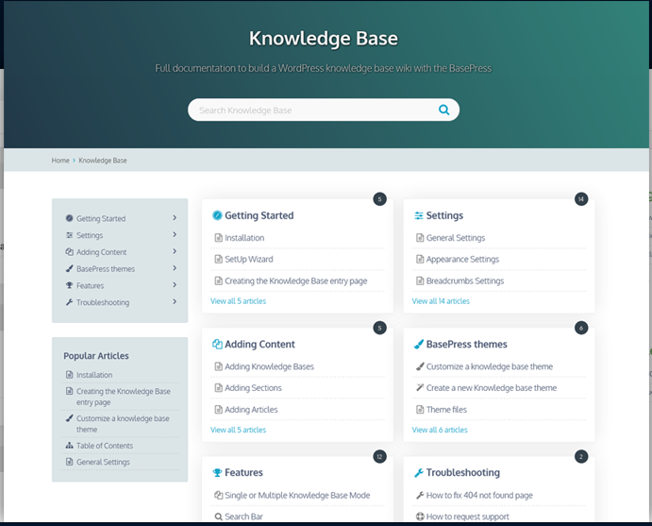View all 5 Adding Content articles
This screenshot has height=526, width=652.
pyautogui.click(x=239, y=430)
